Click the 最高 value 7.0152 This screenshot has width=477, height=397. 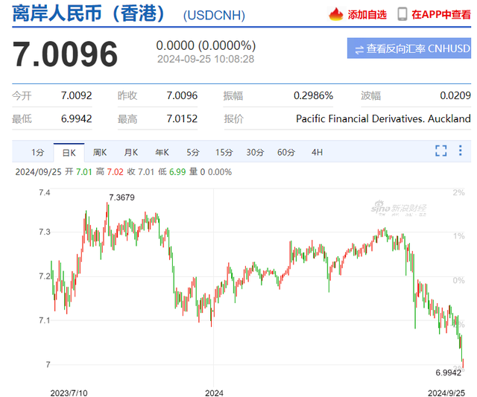182,118
